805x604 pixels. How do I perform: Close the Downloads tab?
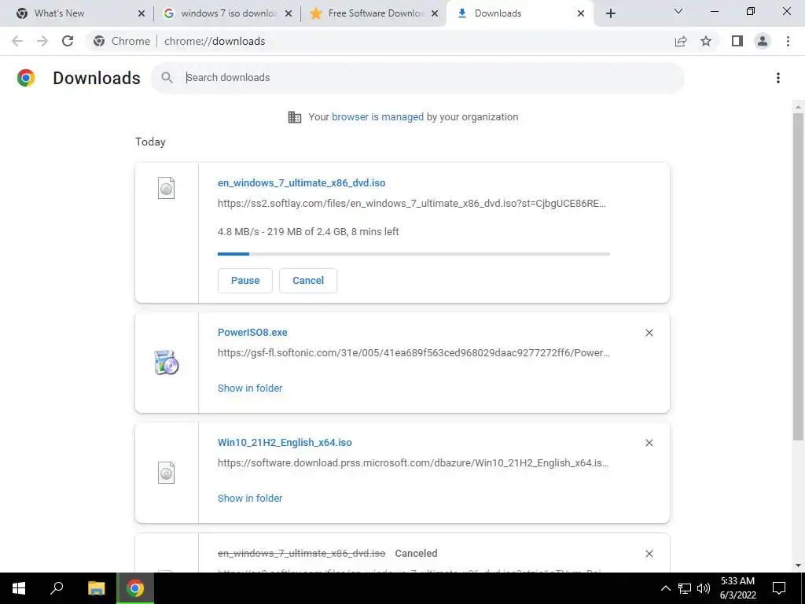581,13
